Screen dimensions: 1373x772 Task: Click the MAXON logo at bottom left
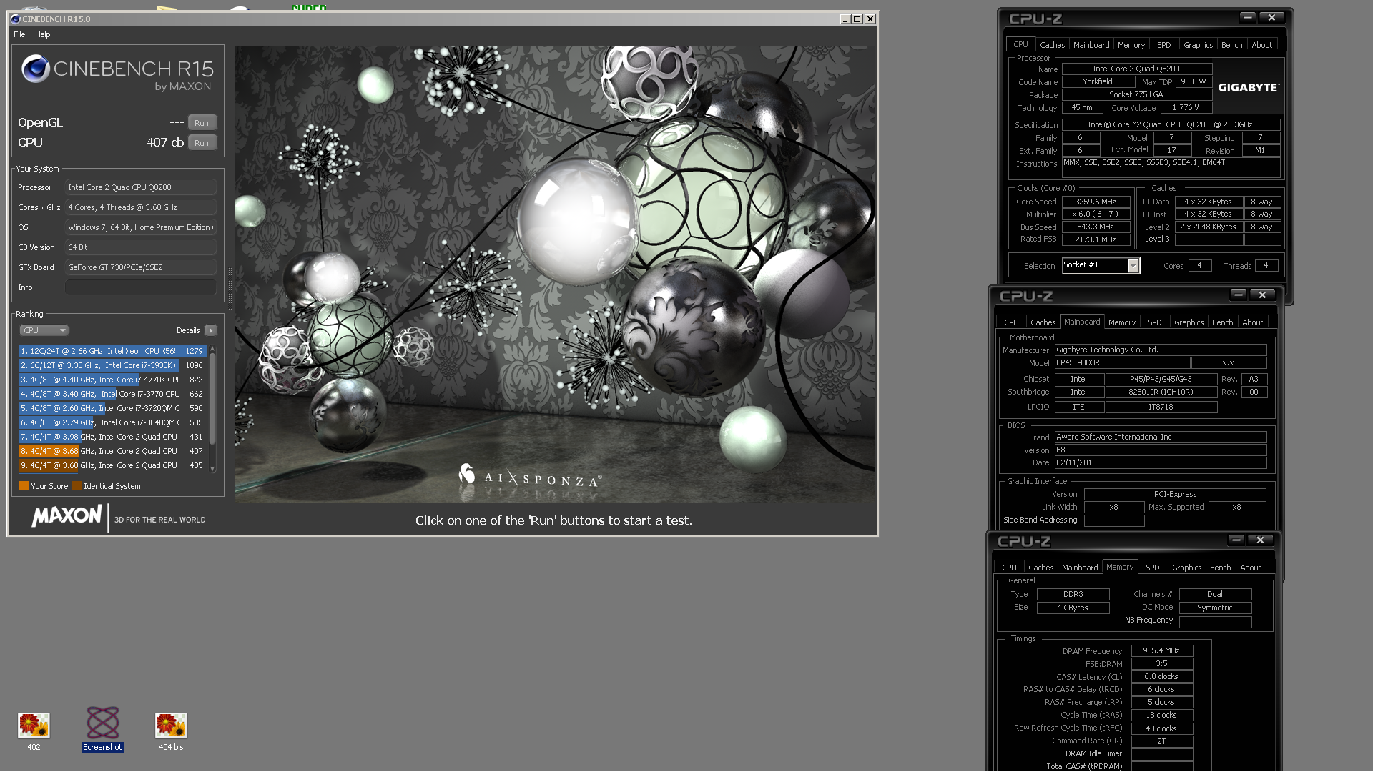[67, 516]
